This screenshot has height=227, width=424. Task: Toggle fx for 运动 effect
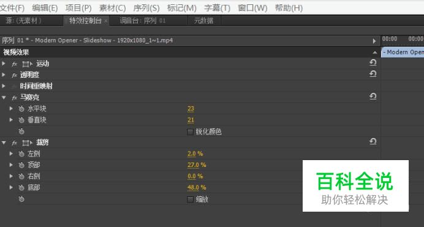14,64
